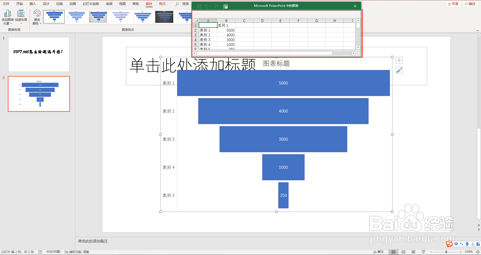Image resolution: width=481 pixels, height=255 pixels.
Task: Toggle the Chinese/English input mode 中 icon
Action: [x=457, y=244]
